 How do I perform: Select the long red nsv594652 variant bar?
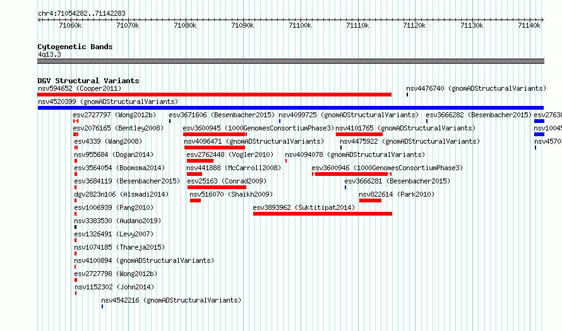point(214,95)
